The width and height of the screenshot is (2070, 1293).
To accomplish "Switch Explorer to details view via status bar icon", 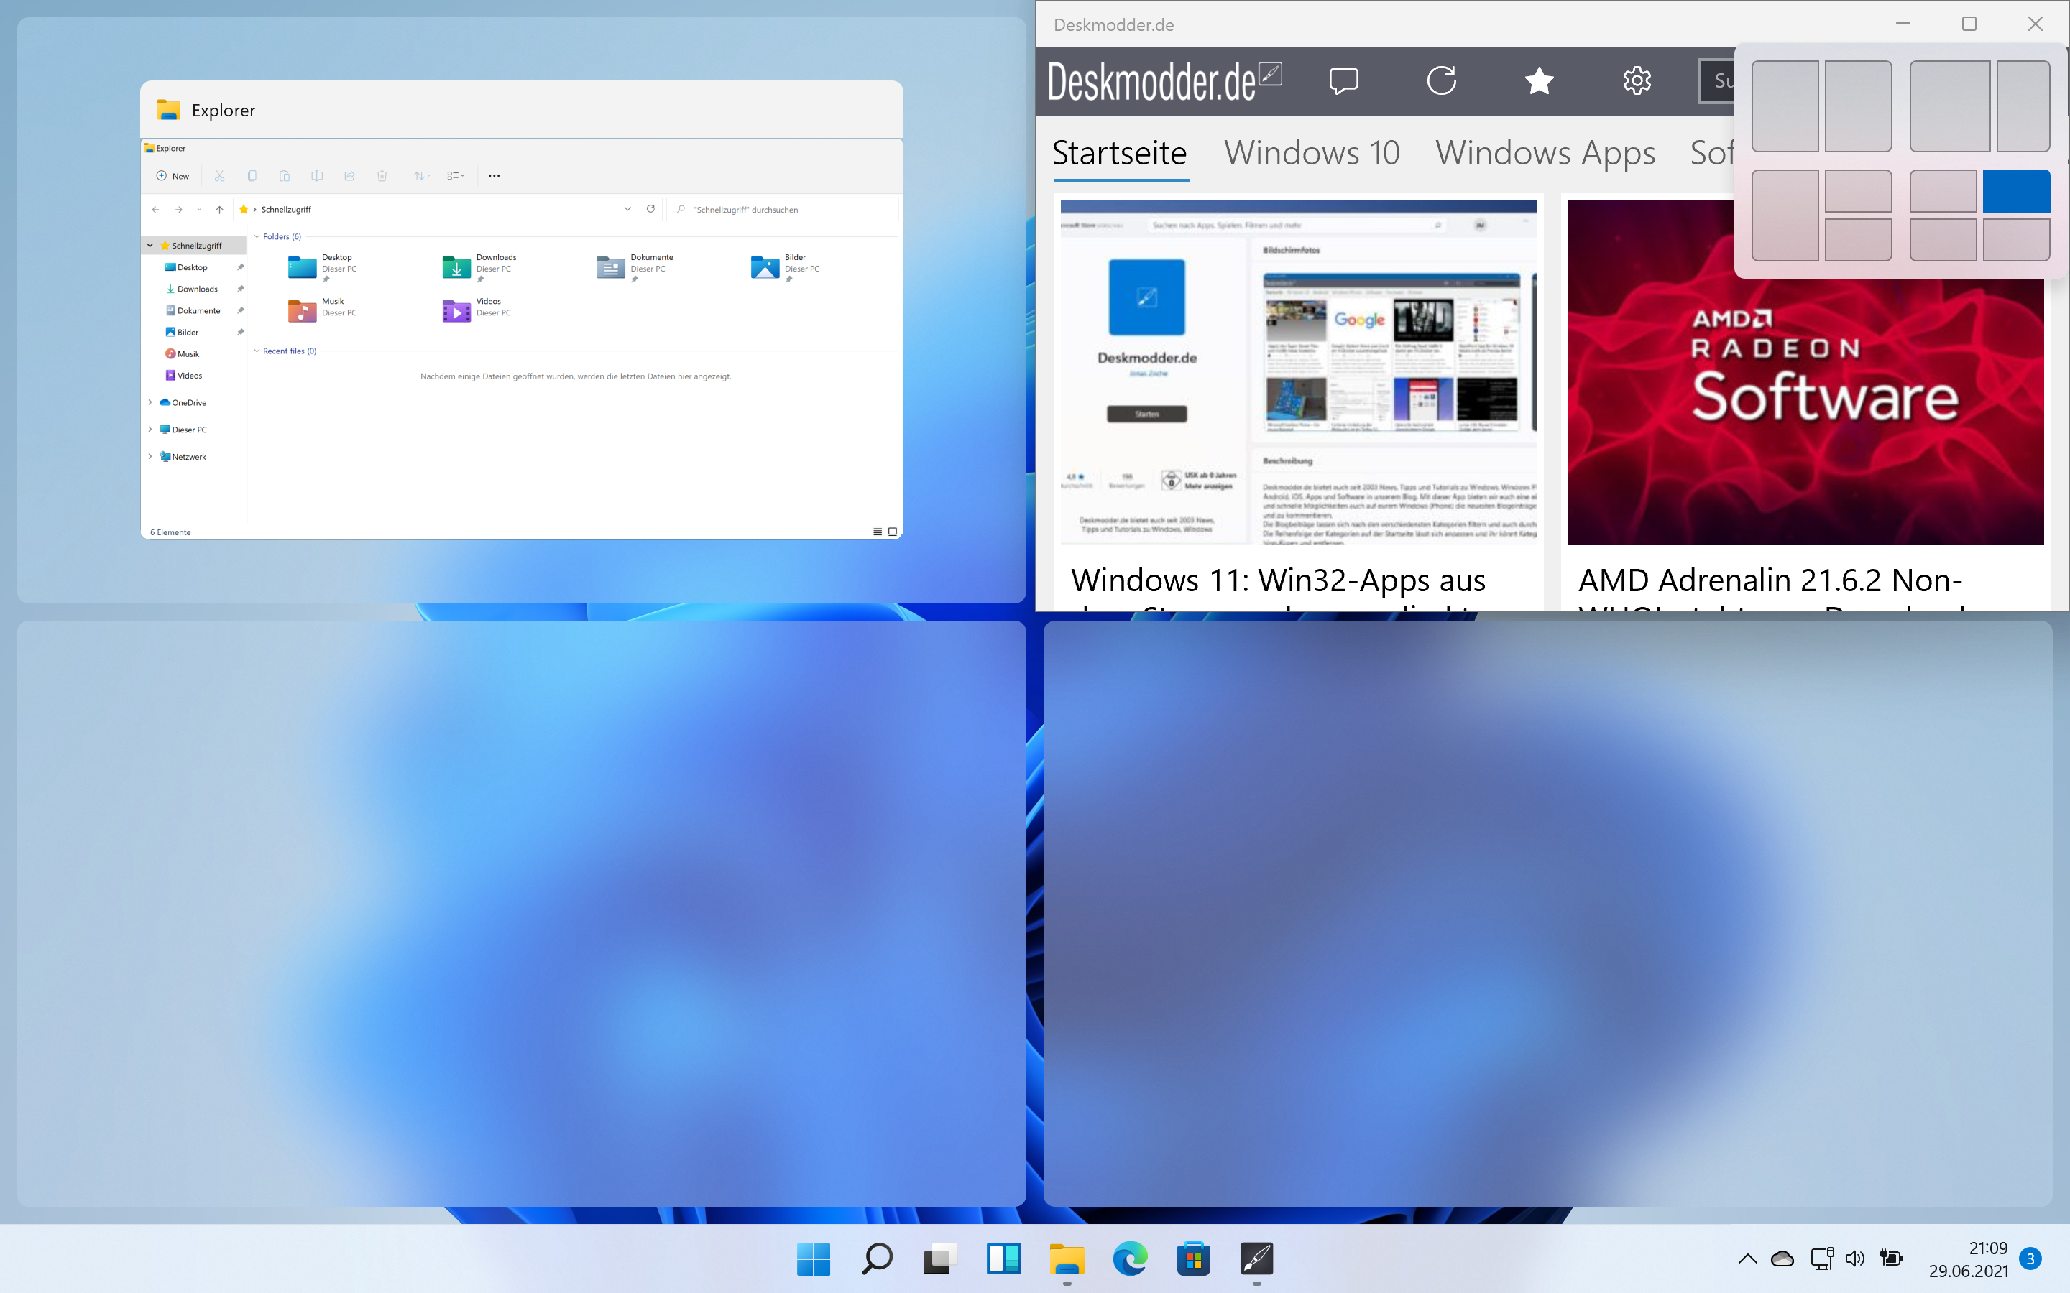I will point(877,532).
